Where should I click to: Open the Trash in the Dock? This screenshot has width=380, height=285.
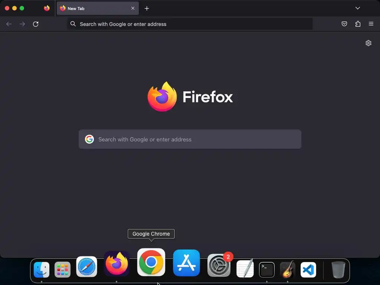click(338, 269)
